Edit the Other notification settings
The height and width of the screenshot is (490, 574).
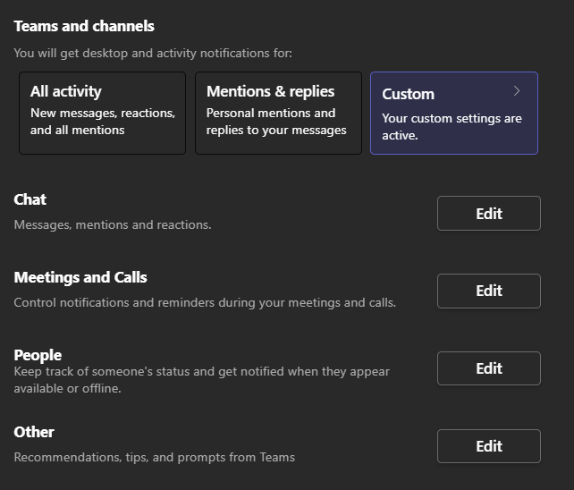(x=489, y=446)
